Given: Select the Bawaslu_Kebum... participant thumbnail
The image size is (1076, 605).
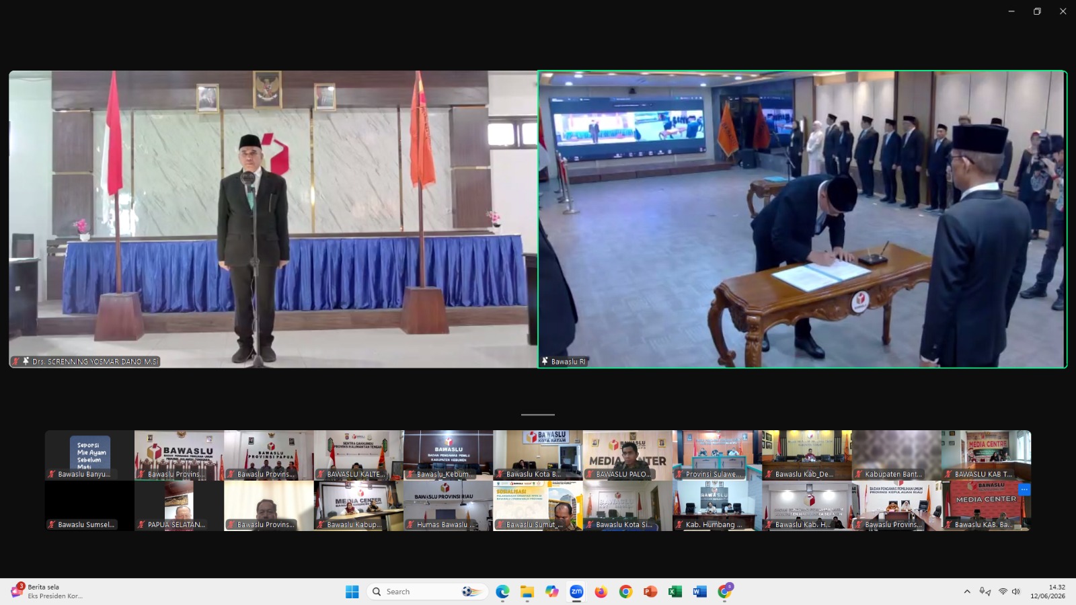Looking at the screenshot, I should (449, 455).
